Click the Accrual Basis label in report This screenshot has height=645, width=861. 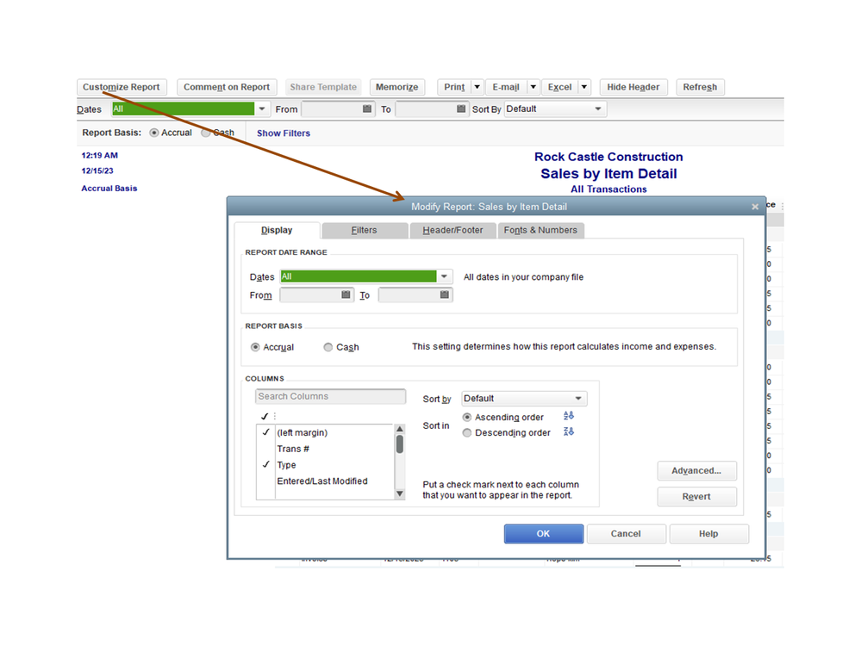109,188
